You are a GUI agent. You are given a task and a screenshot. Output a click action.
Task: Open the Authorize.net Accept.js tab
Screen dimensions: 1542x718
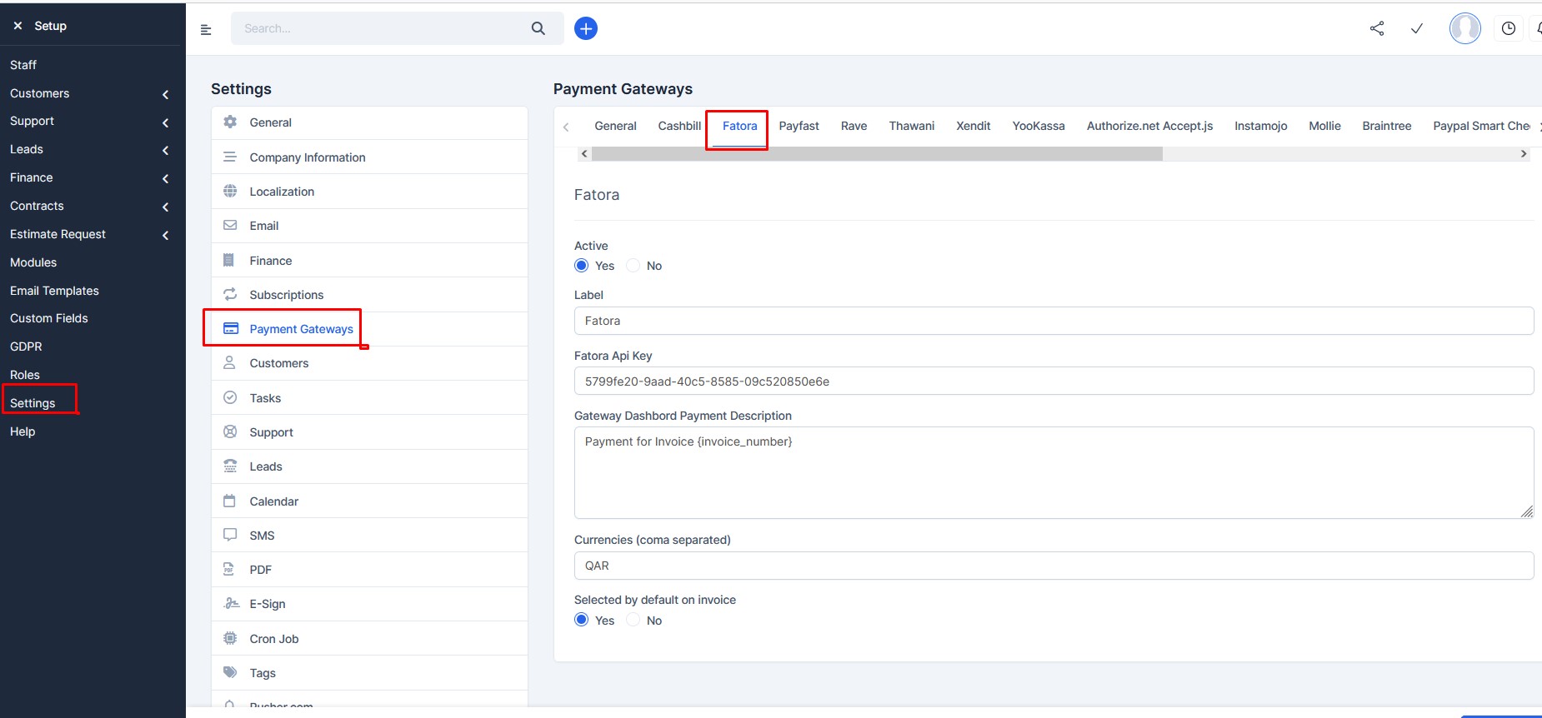pos(1149,126)
